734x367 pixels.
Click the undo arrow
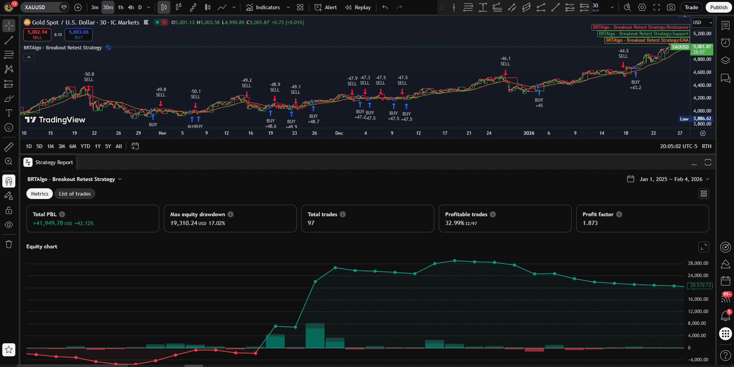[385, 7]
